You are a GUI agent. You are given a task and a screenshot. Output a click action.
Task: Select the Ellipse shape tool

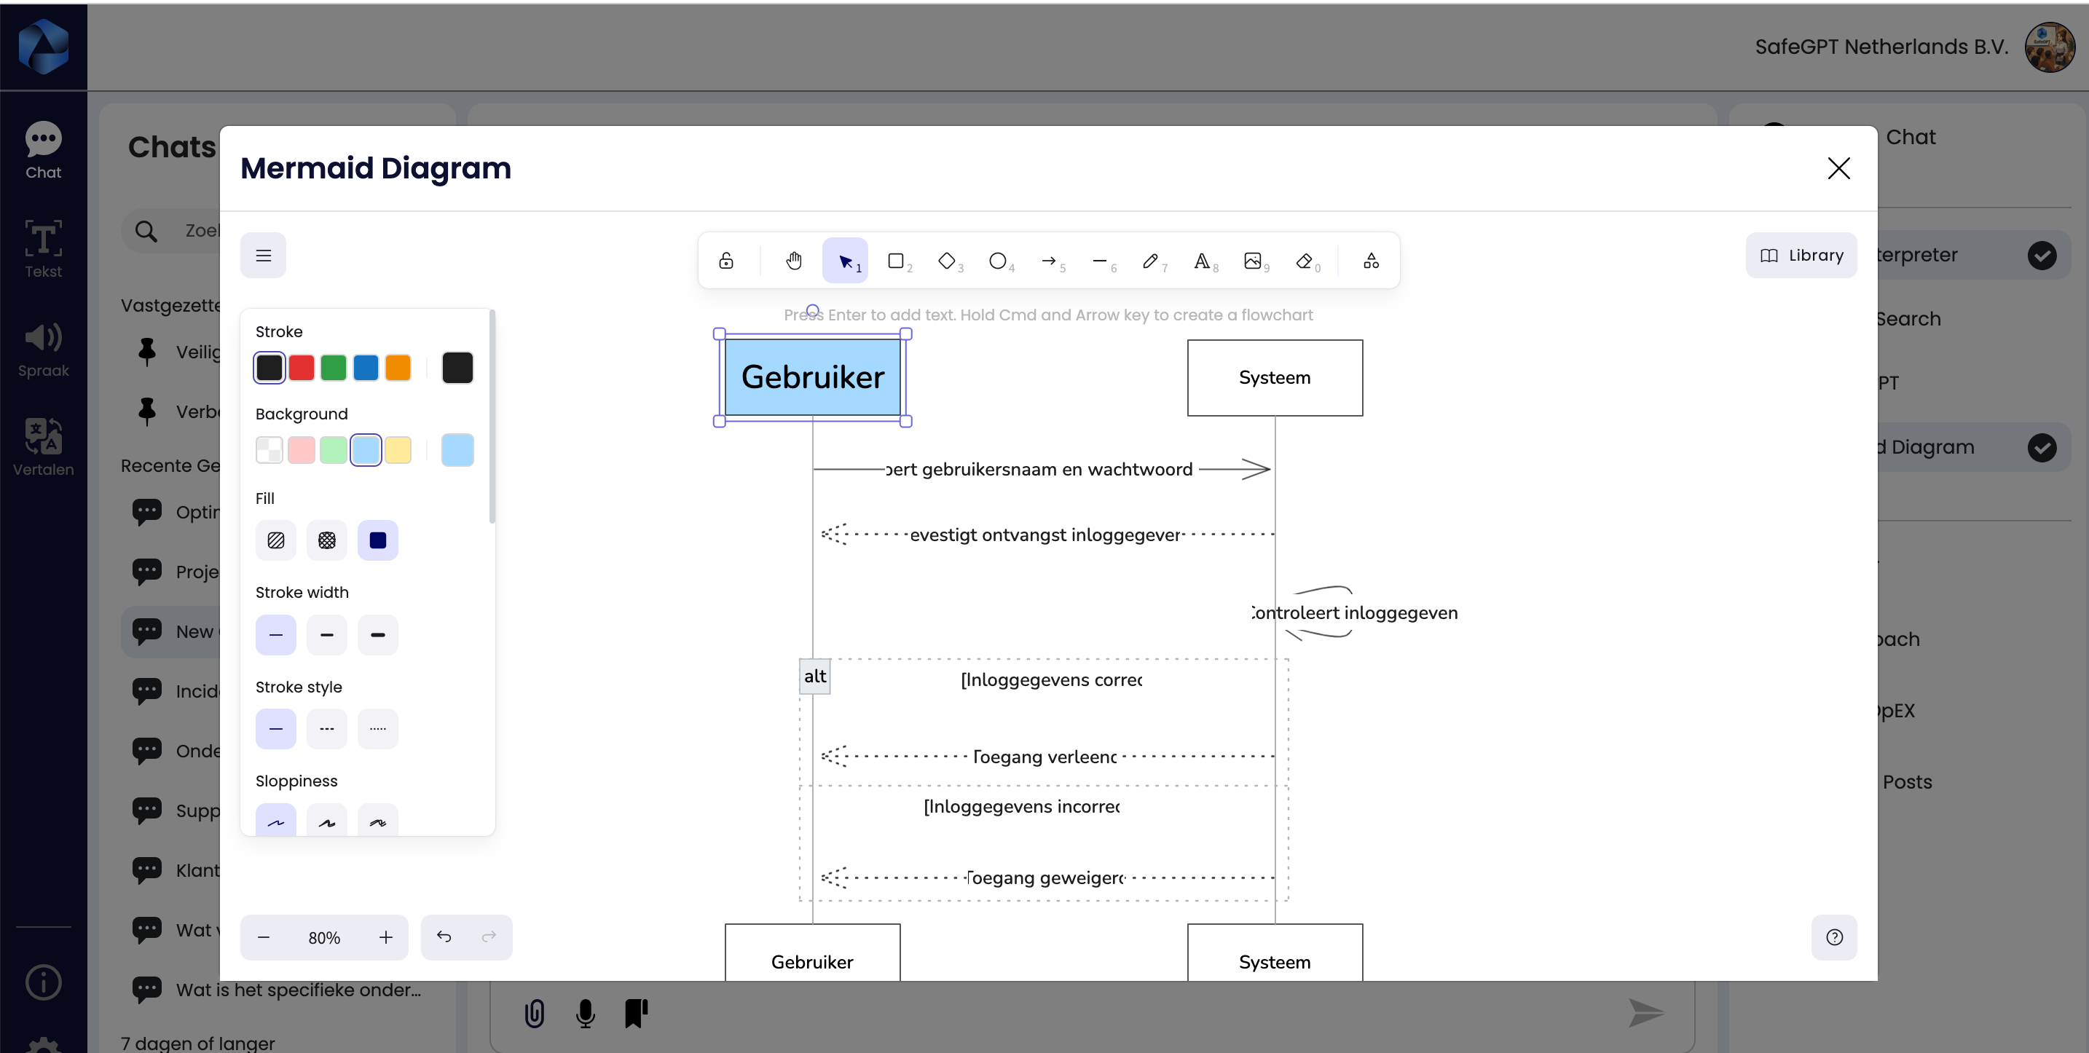pyautogui.click(x=999, y=260)
